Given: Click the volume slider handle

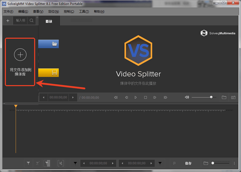Looking at the screenshot, I should pyautogui.click(x=211, y=97).
